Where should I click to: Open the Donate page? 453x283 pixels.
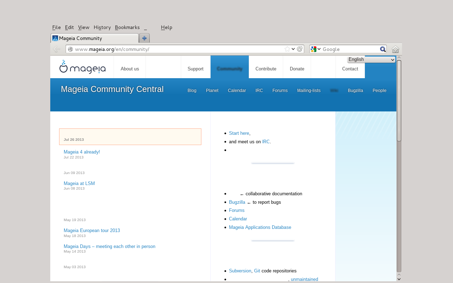pyautogui.click(x=297, y=69)
